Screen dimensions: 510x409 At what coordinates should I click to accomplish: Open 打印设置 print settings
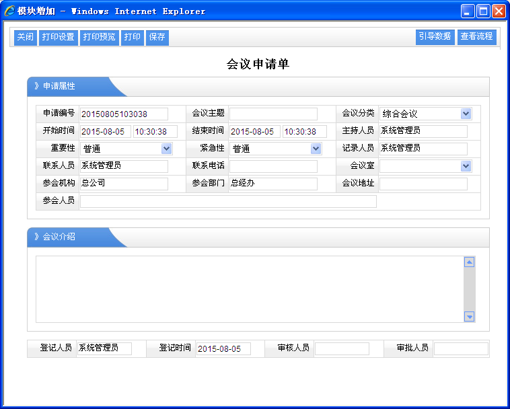click(58, 38)
